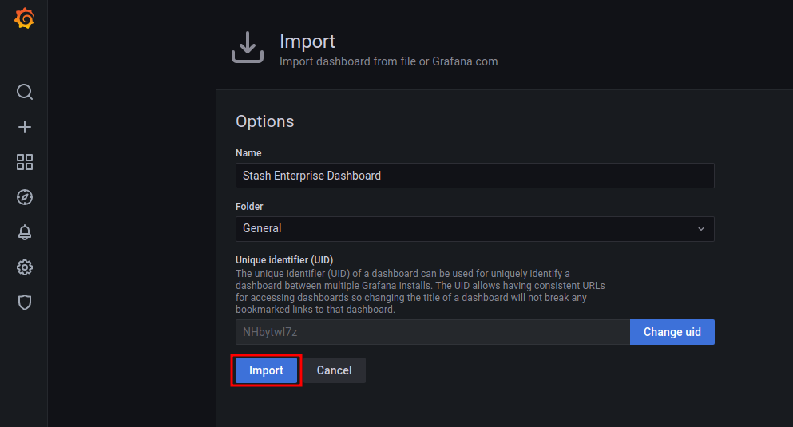The height and width of the screenshot is (427, 793).
Task: Click the Unique identifier (UID) label
Action: pos(284,260)
